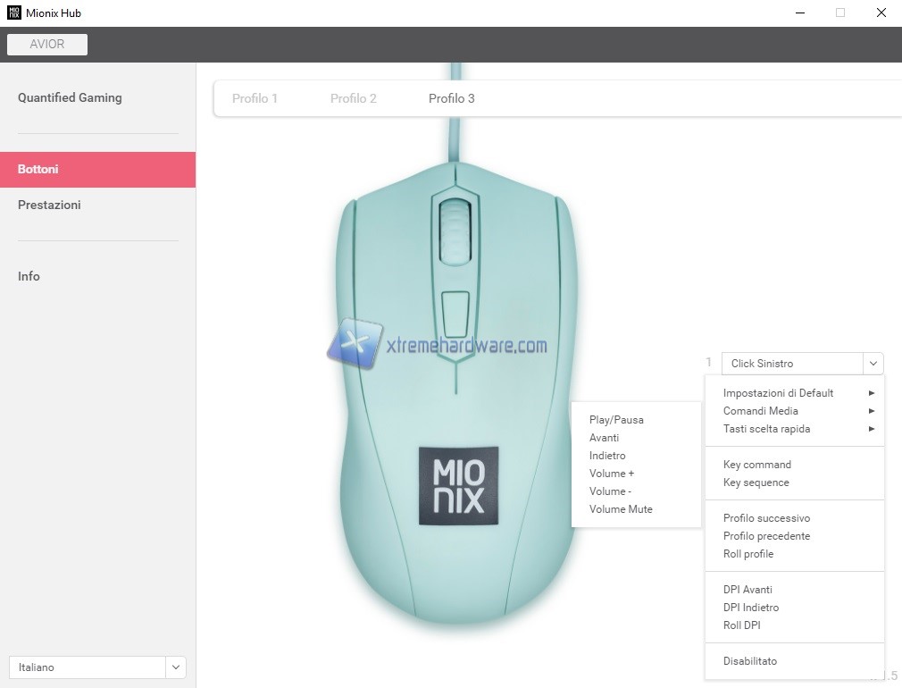Select the Profilo 3 tab

452,98
